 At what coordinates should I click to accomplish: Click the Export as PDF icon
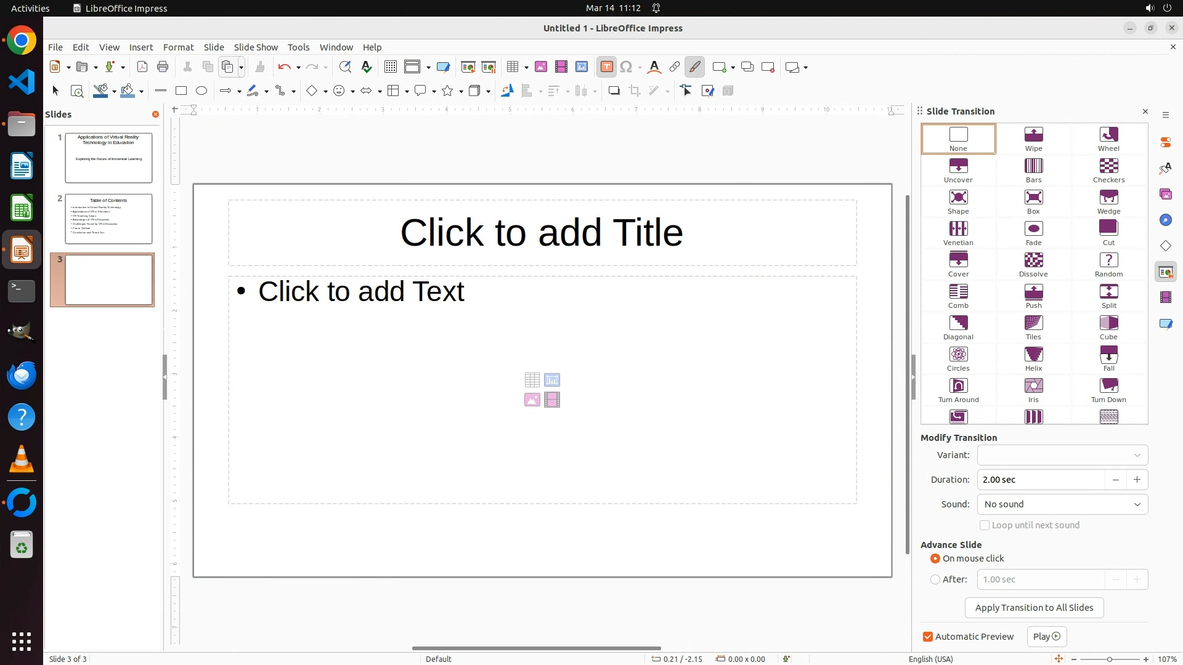142,67
